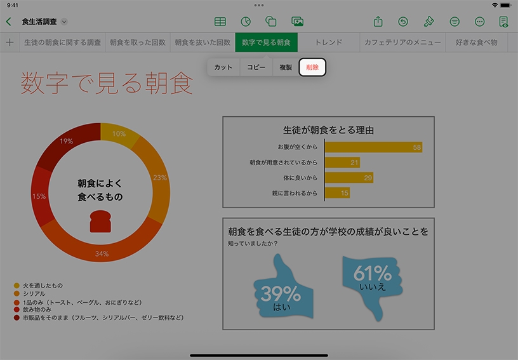Open the chart insertion menu
518x360 pixels.
click(x=246, y=22)
